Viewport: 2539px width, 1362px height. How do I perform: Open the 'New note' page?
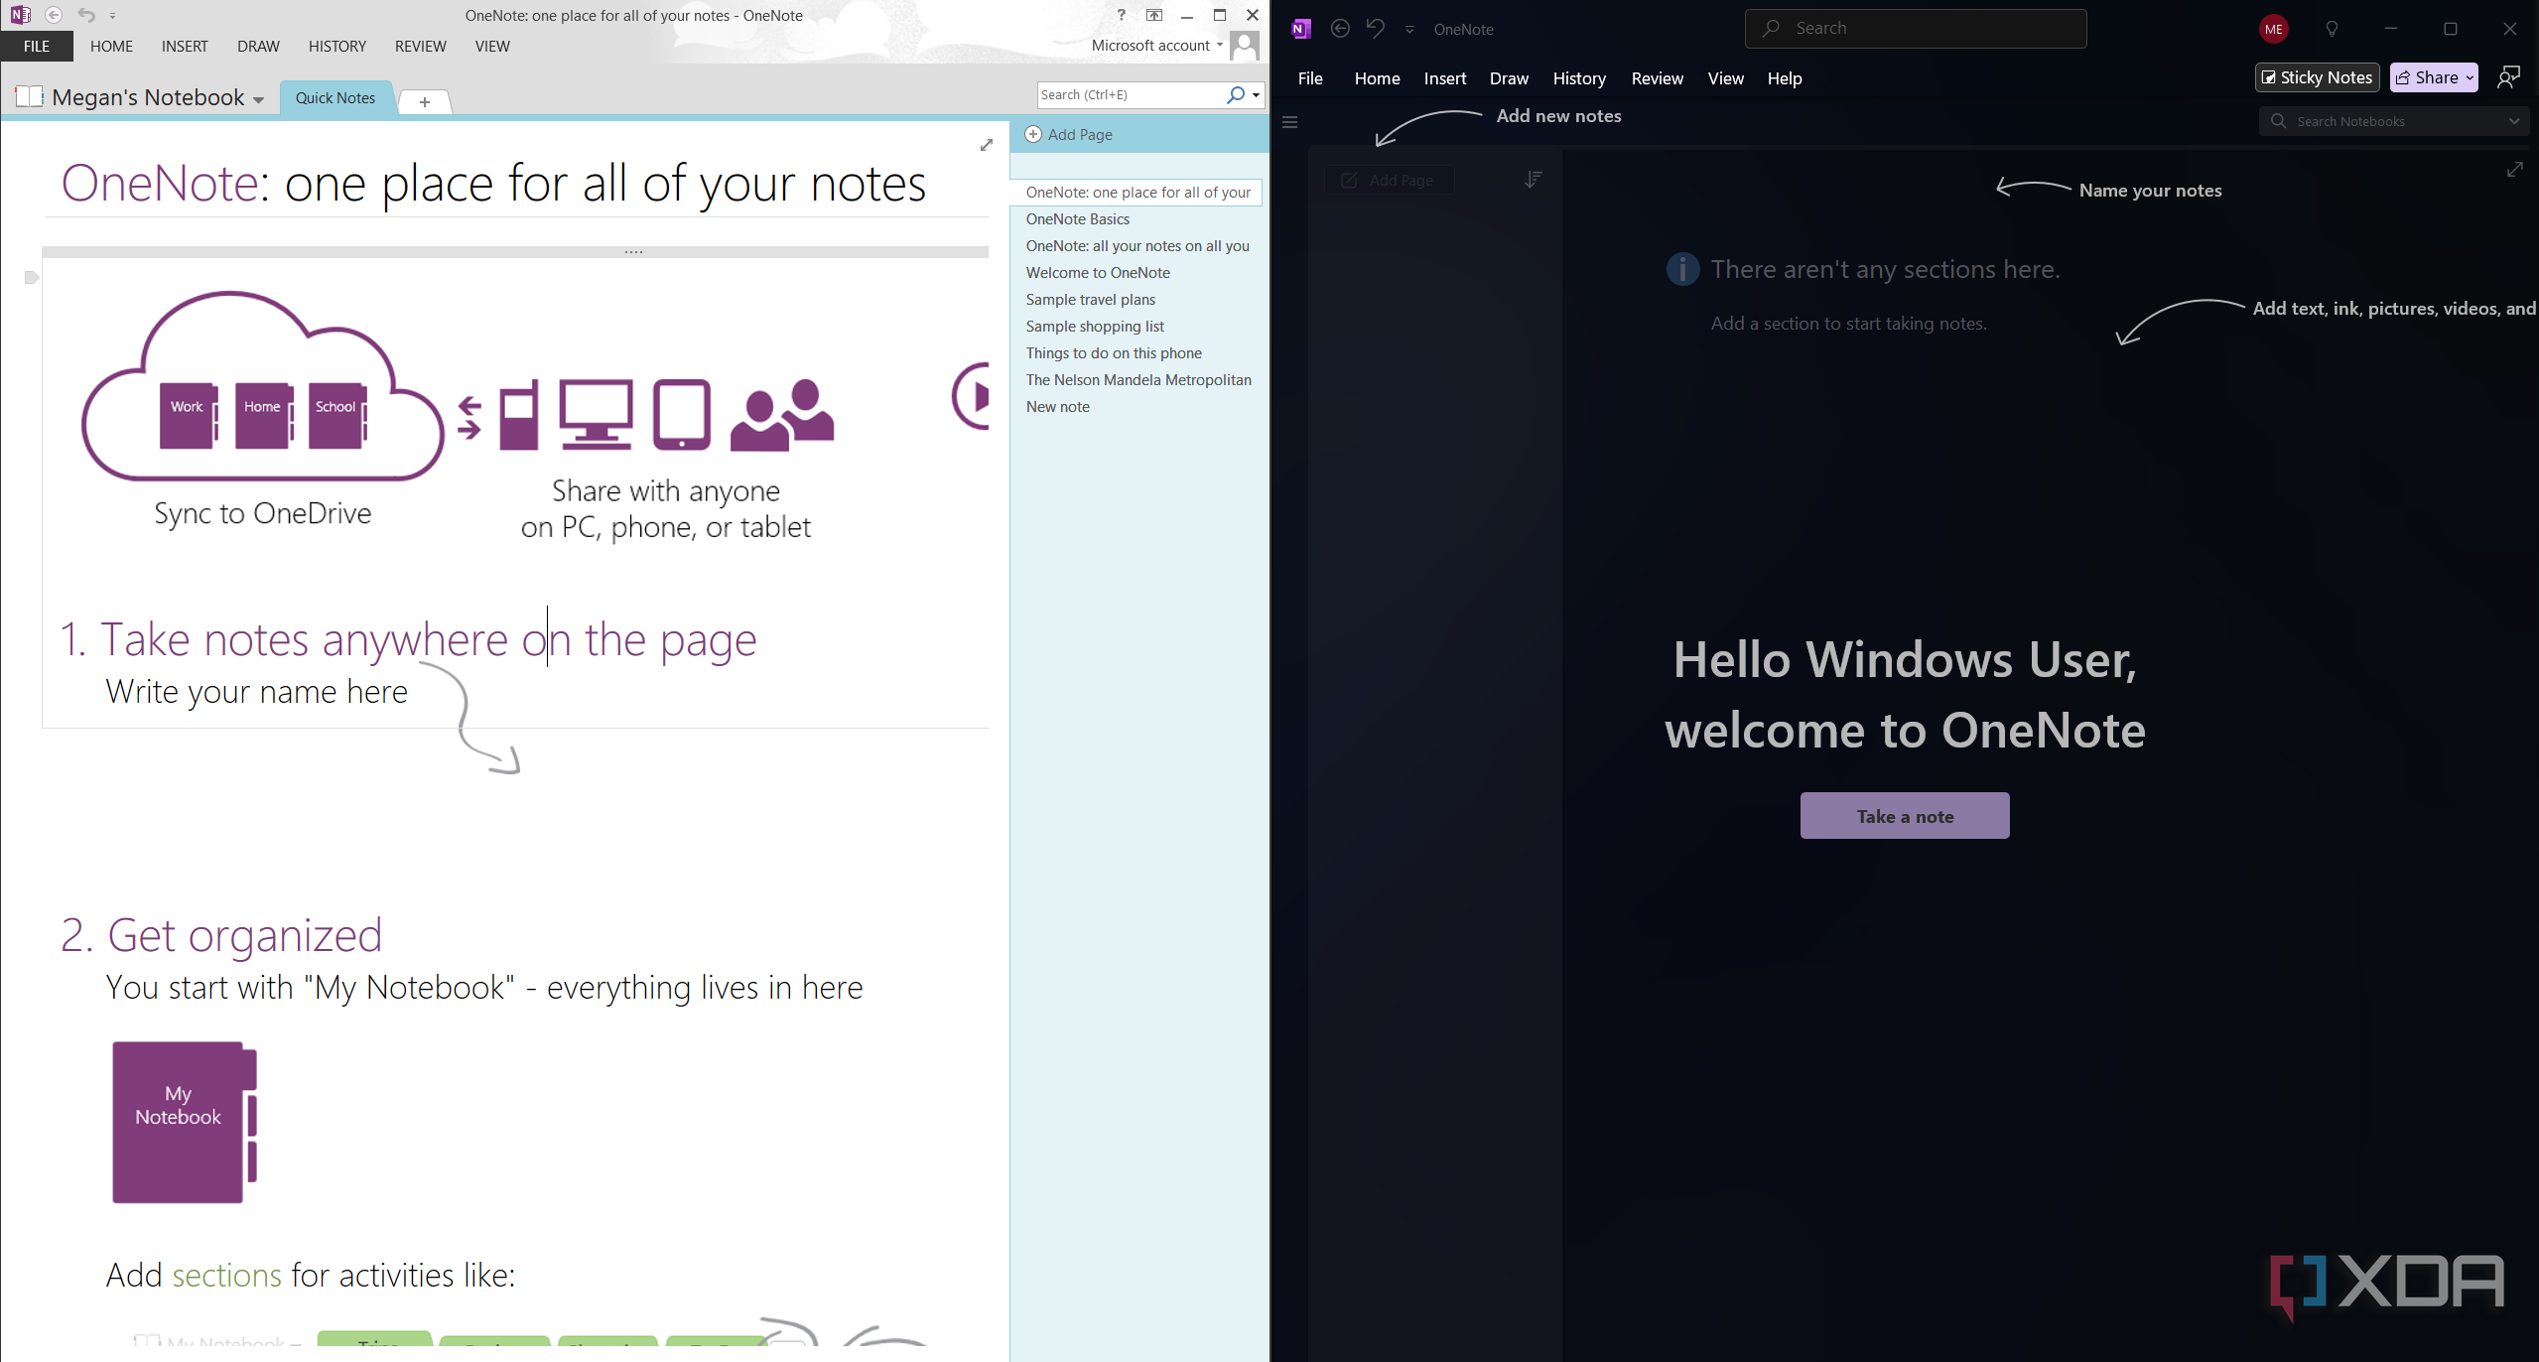(1057, 407)
